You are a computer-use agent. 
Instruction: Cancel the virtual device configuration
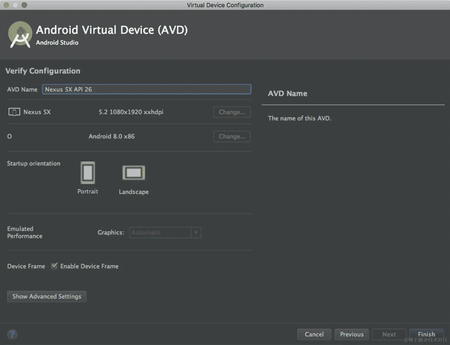pyautogui.click(x=314, y=334)
